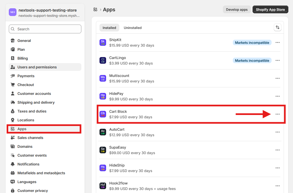Click the Hook2flow app icon
Image resolution: width=293 pixels, height=193 pixels.
pos(103,186)
